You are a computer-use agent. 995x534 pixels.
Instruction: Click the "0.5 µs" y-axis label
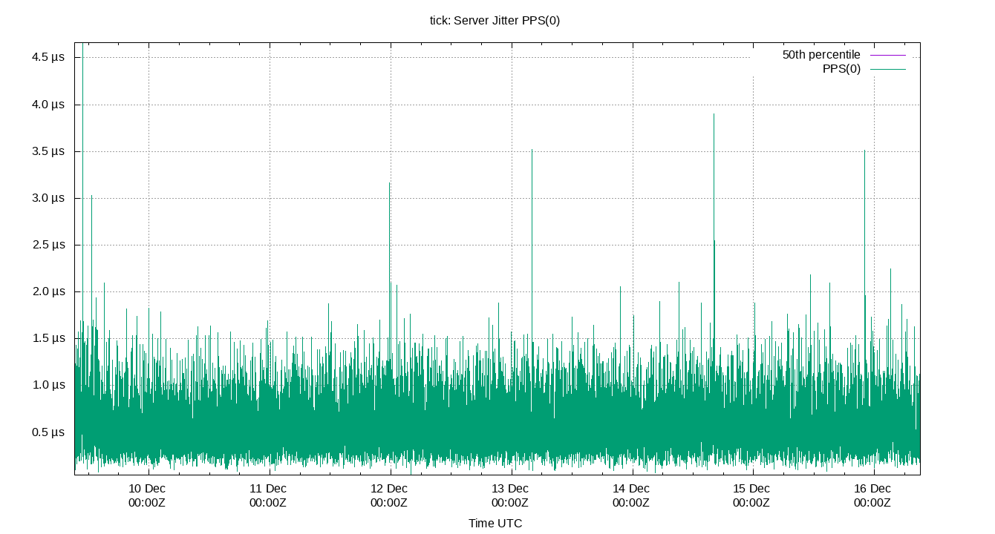47,431
